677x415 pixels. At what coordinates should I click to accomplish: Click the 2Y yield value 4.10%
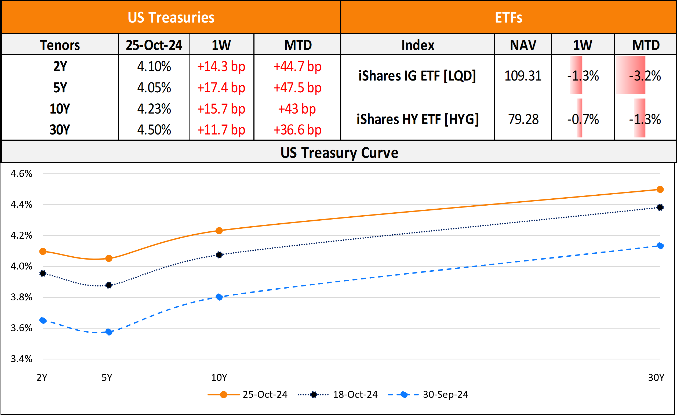click(x=154, y=67)
